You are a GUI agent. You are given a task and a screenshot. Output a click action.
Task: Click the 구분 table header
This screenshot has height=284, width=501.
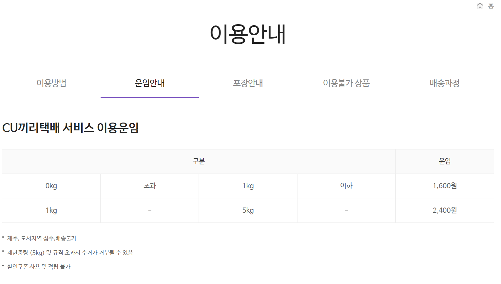(199, 161)
